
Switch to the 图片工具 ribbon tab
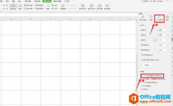tap(47, 1)
